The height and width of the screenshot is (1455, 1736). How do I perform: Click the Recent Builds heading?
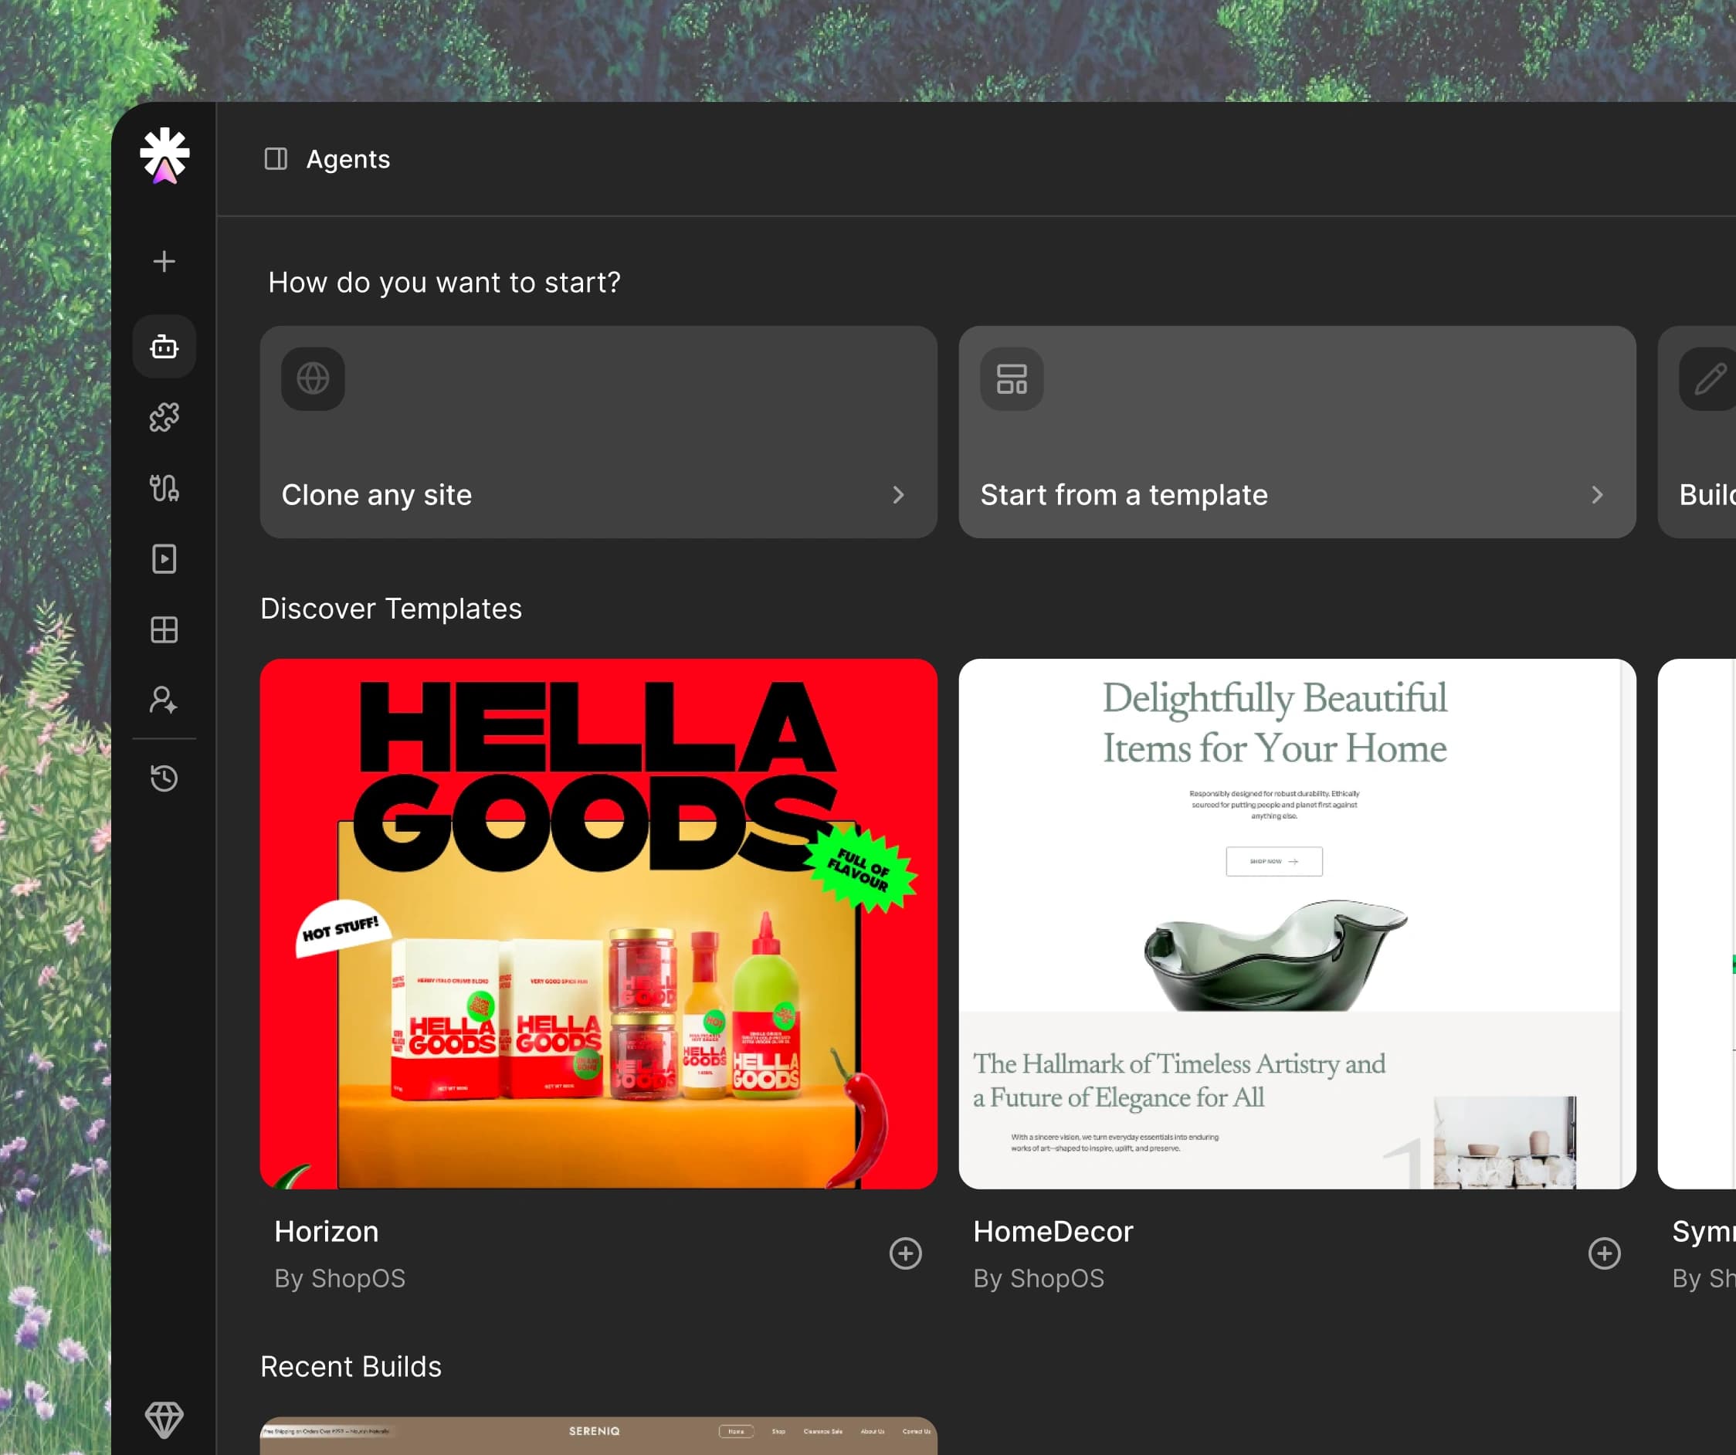(351, 1366)
